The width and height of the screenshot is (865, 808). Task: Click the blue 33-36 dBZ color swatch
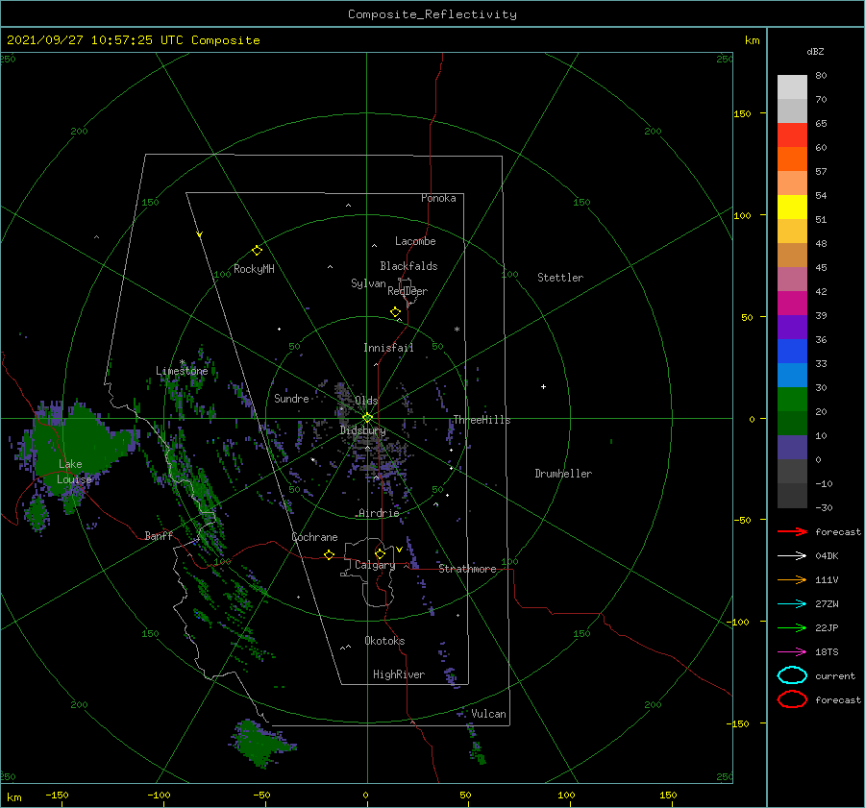pyautogui.click(x=792, y=352)
